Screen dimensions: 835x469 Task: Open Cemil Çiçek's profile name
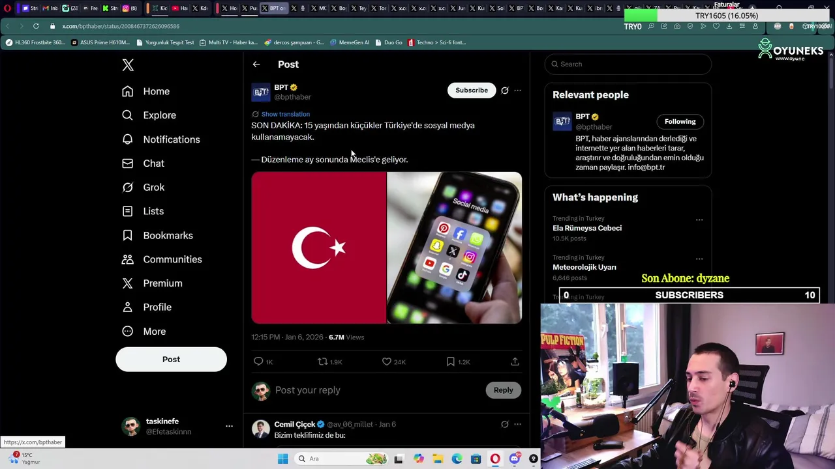294,425
